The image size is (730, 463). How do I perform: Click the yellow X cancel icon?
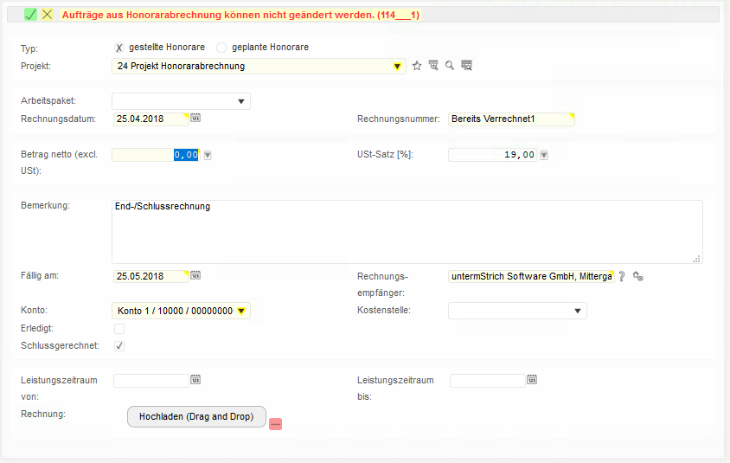click(48, 15)
